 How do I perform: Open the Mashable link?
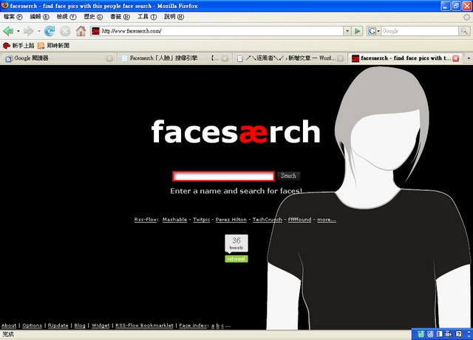174,220
